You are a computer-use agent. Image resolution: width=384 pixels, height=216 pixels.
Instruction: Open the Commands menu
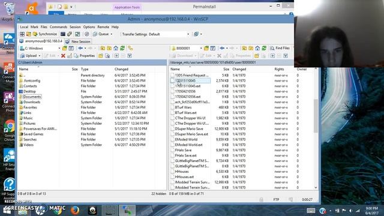pos(58,27)
